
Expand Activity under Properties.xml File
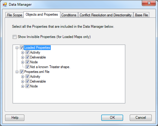pyautogui.click(x=23, y=77)
